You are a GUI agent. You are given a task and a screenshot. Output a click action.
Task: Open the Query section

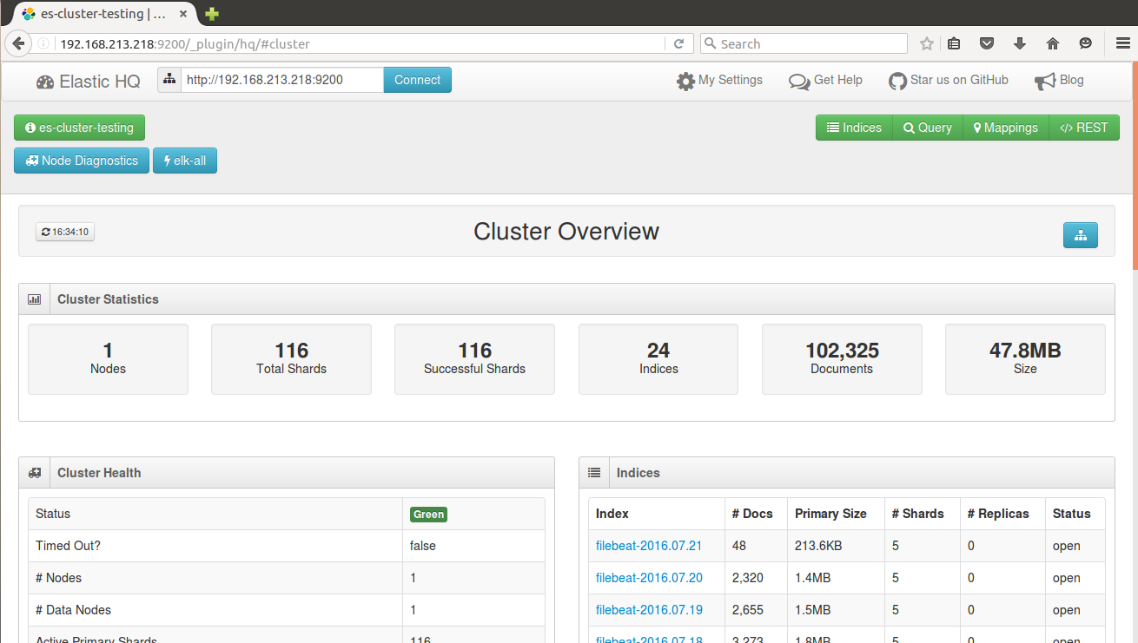[x=928, y=128]
